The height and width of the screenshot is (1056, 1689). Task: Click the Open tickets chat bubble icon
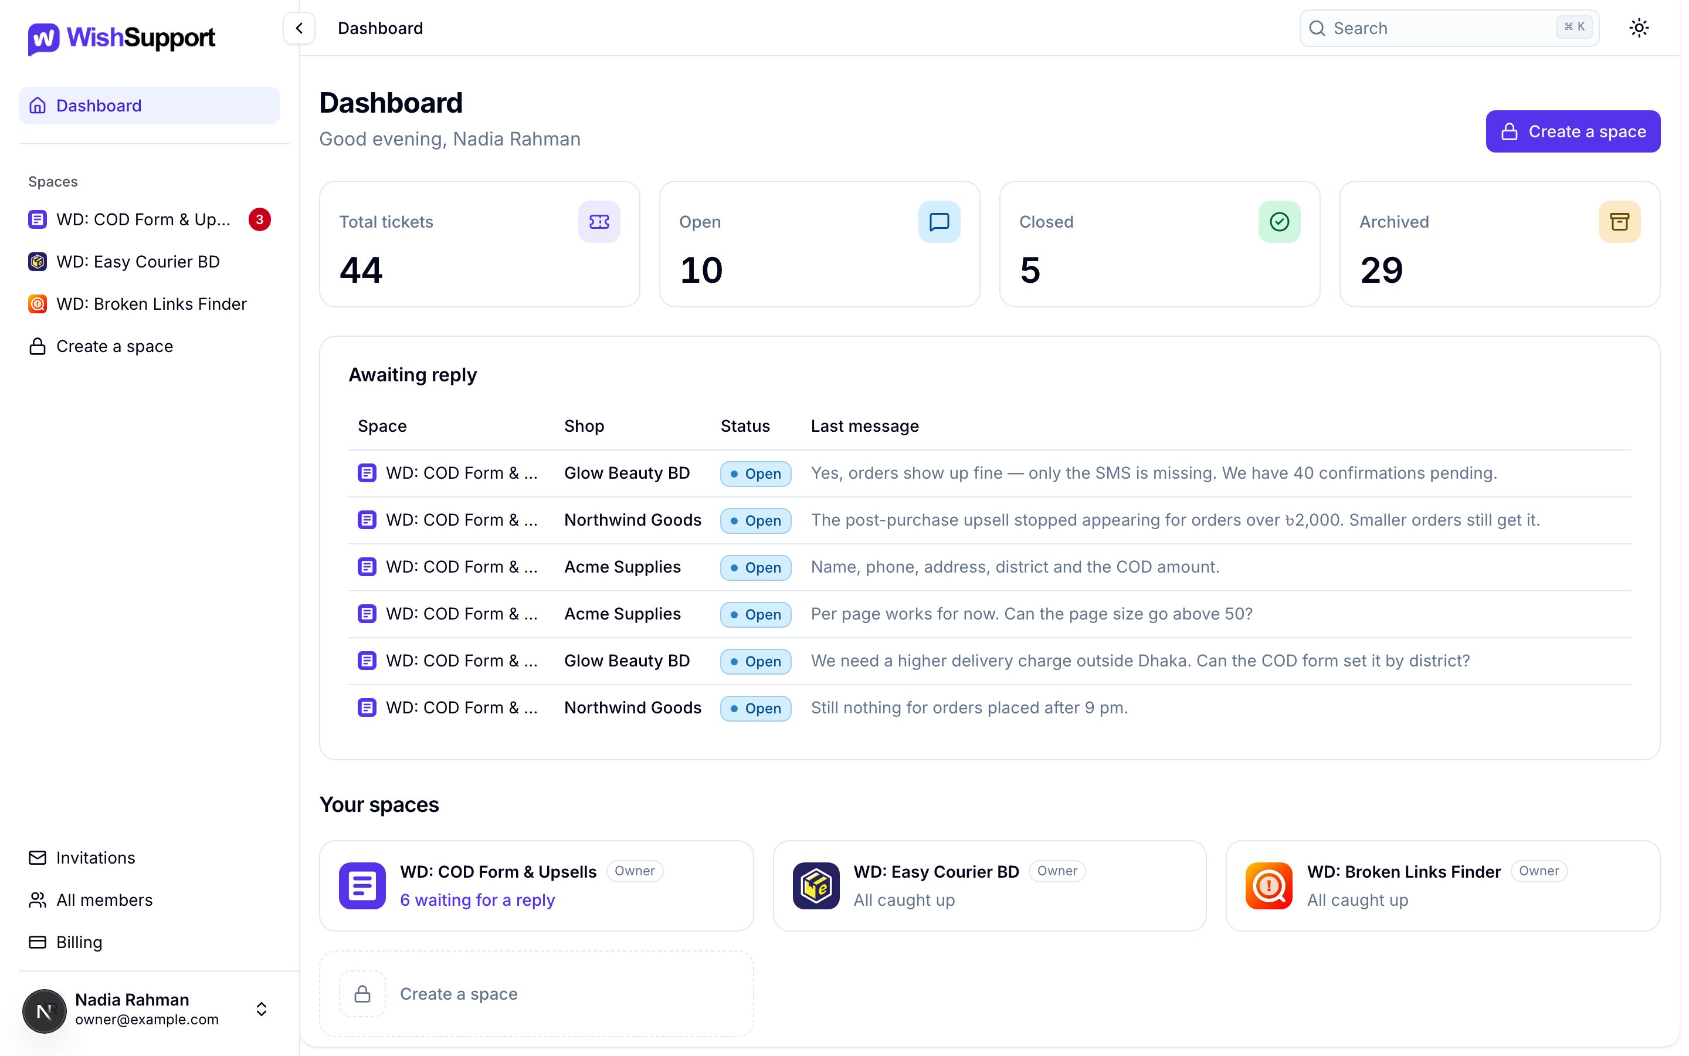click(x=939, y=222)
